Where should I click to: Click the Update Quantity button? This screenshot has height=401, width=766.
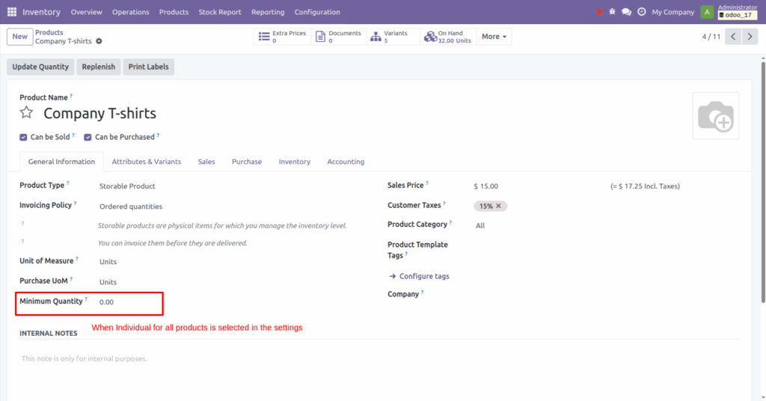[40, 67]
